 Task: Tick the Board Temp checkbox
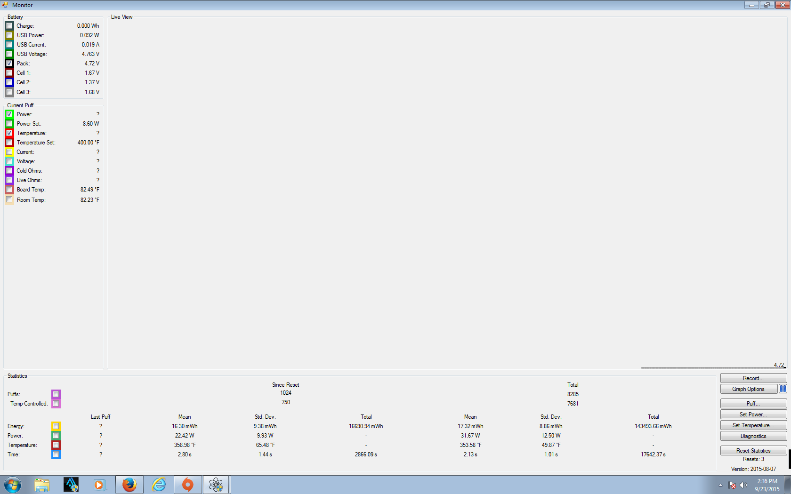9,190
